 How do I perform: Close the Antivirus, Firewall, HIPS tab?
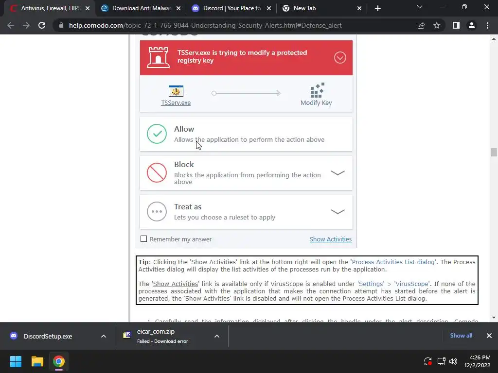point(88,8)
